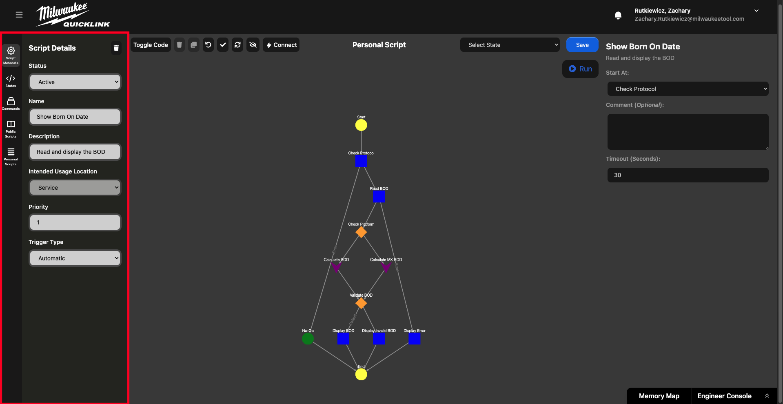This screenshot has height=404, width=783.
Task: Select the Read BOD state node
Action: tap(379, 197)
